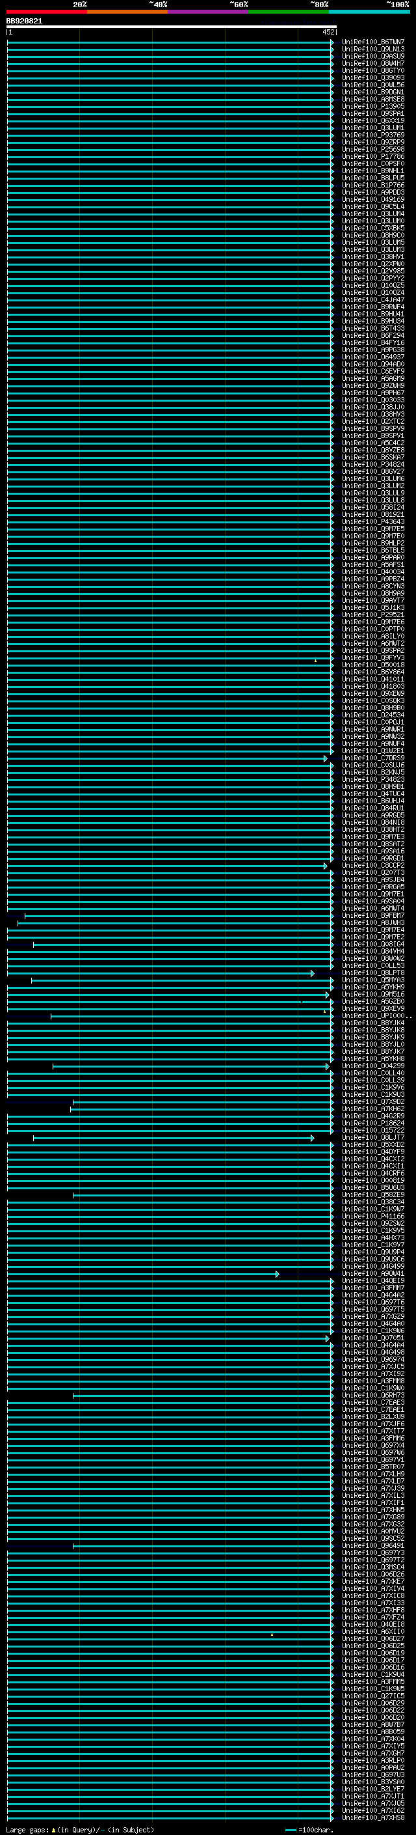Select hit label UniRef100_Q9LN13

(x=373, y=49)
